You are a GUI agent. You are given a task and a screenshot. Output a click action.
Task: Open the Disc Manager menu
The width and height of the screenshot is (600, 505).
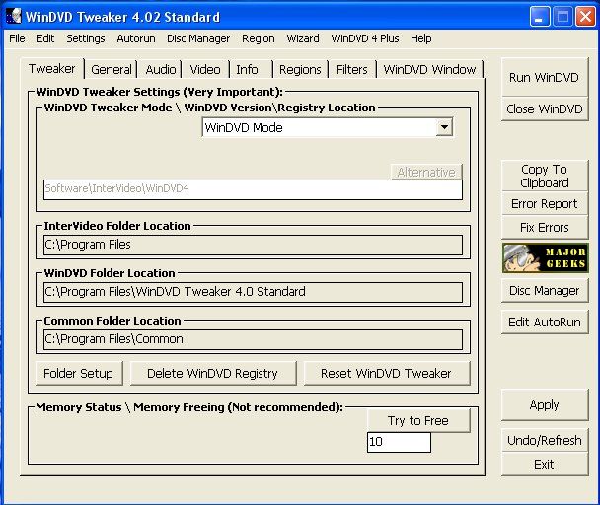198,38
